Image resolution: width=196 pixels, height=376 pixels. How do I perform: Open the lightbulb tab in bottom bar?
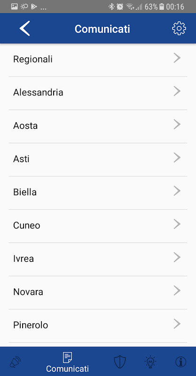150,362
